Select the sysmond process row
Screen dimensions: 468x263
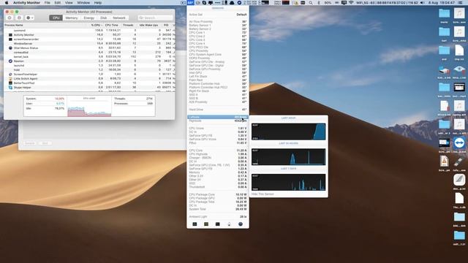coord(89,31)
